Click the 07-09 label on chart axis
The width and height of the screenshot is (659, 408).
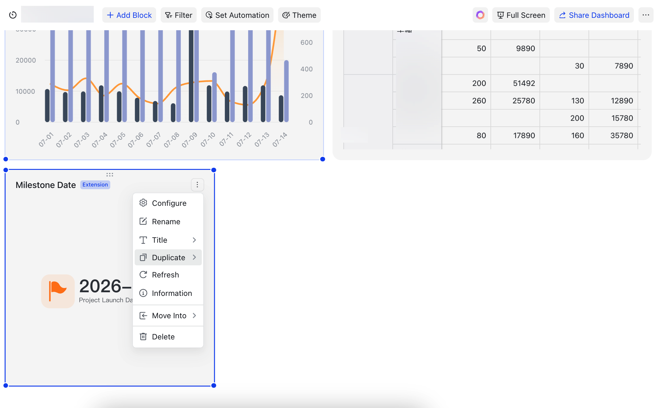click(189, 140)
